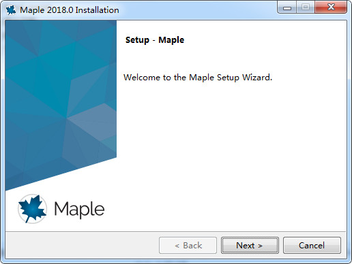Click Next to continue Maple setup
Screen dimensions: 352x264
click(x=250, y=246)
